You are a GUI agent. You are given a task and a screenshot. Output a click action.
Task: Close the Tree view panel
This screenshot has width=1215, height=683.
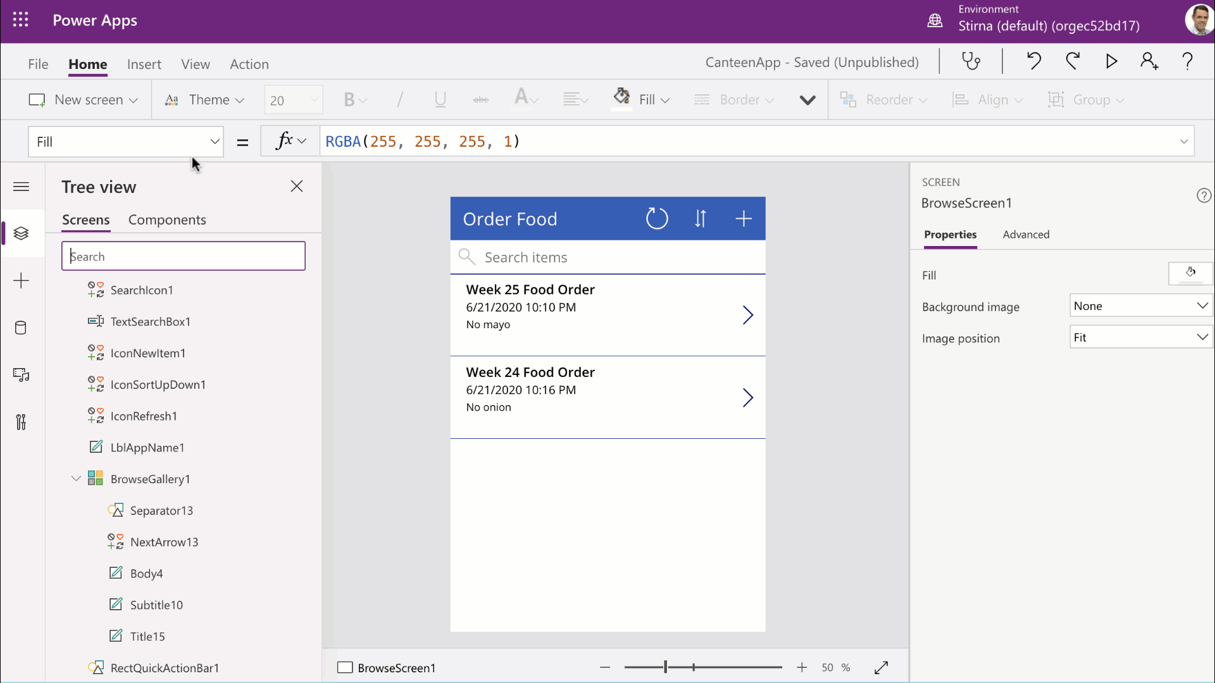click(x=297, y=186)
